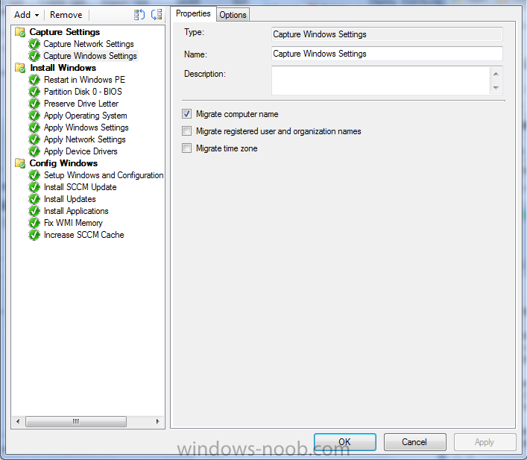Uncheck Migrate computer name
Image resolution: width=527 pixels, height=460 pixels.
[187, 114]
